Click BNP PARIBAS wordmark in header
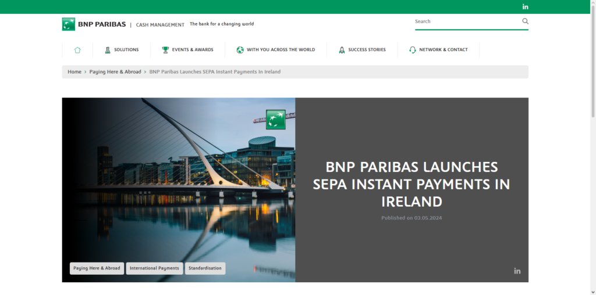 [102, 24]
